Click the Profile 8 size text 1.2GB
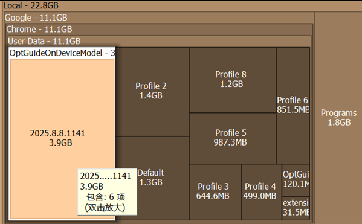The width and height of the screenshot is (362, 224). coord(231,84)
